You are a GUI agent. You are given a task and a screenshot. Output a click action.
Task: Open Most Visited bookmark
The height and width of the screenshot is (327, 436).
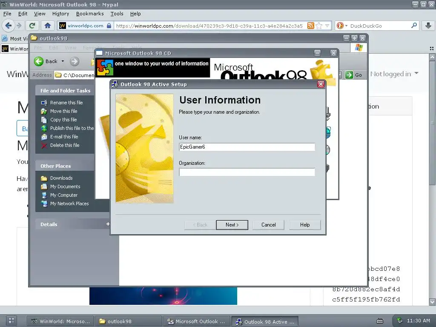point(15,39)
